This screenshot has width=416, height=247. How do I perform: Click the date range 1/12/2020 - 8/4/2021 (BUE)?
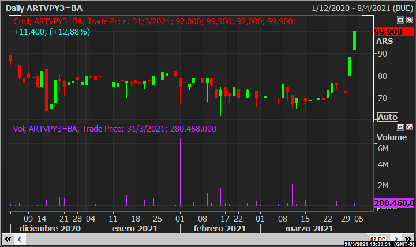coord(362,8)
